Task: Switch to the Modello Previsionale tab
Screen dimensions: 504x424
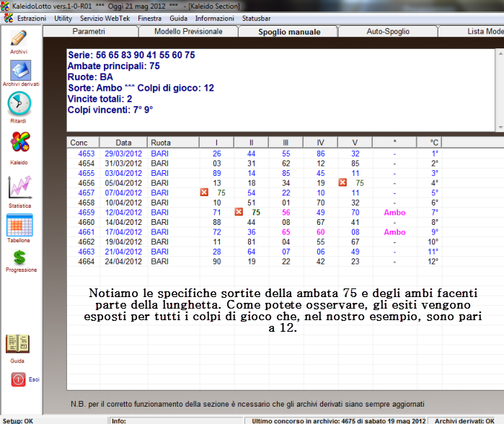Action: (188, 32)
